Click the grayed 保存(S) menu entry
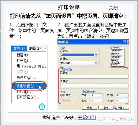Screen dimensions: 138x125 pos(22,72)
